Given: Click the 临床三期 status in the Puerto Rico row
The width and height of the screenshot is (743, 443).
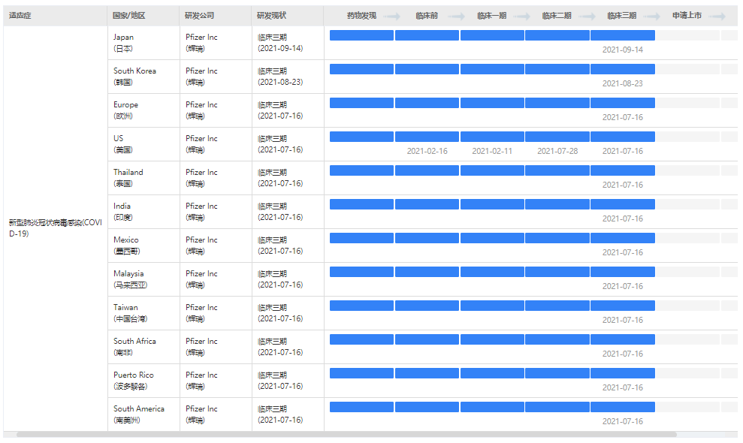Looking at the screenshot, I should (280, 381).
